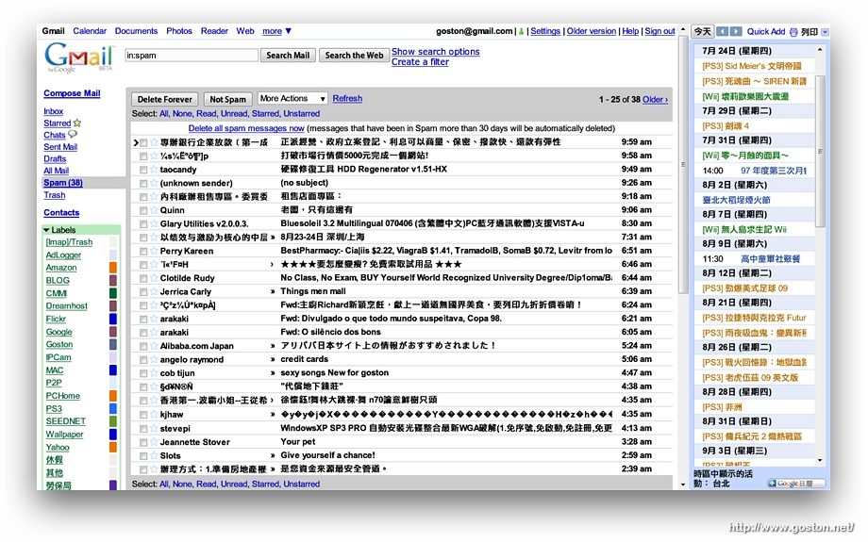This screenshot has height=542, width=868.
Task: Collapse the Labels section triangle
Action: click(x=46, y=230)
